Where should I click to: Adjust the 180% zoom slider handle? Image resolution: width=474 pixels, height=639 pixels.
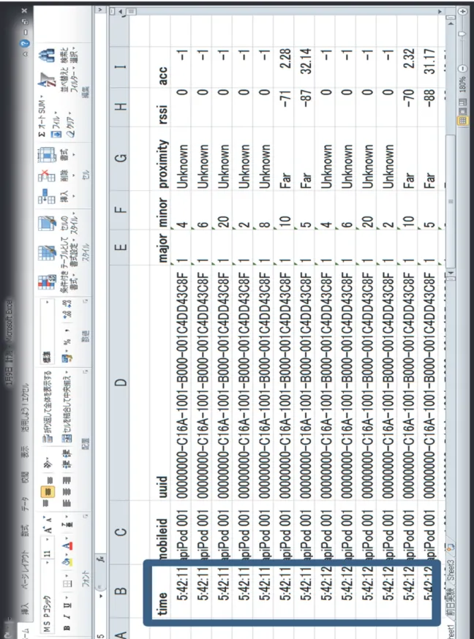click(462, 35)
